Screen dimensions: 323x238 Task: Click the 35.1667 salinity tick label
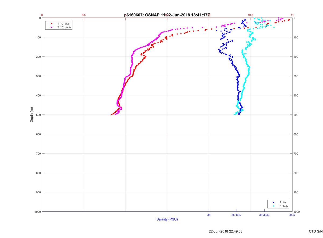(237, 215)
